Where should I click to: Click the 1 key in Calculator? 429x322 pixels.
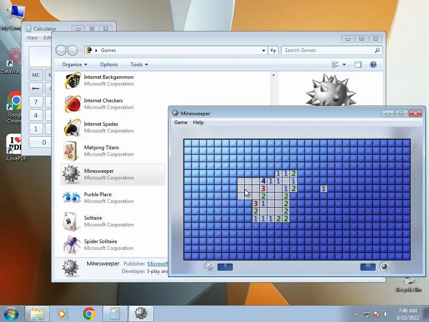[36, 129]
